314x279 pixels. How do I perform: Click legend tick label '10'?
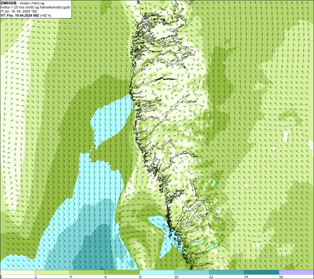pos(176,277)
